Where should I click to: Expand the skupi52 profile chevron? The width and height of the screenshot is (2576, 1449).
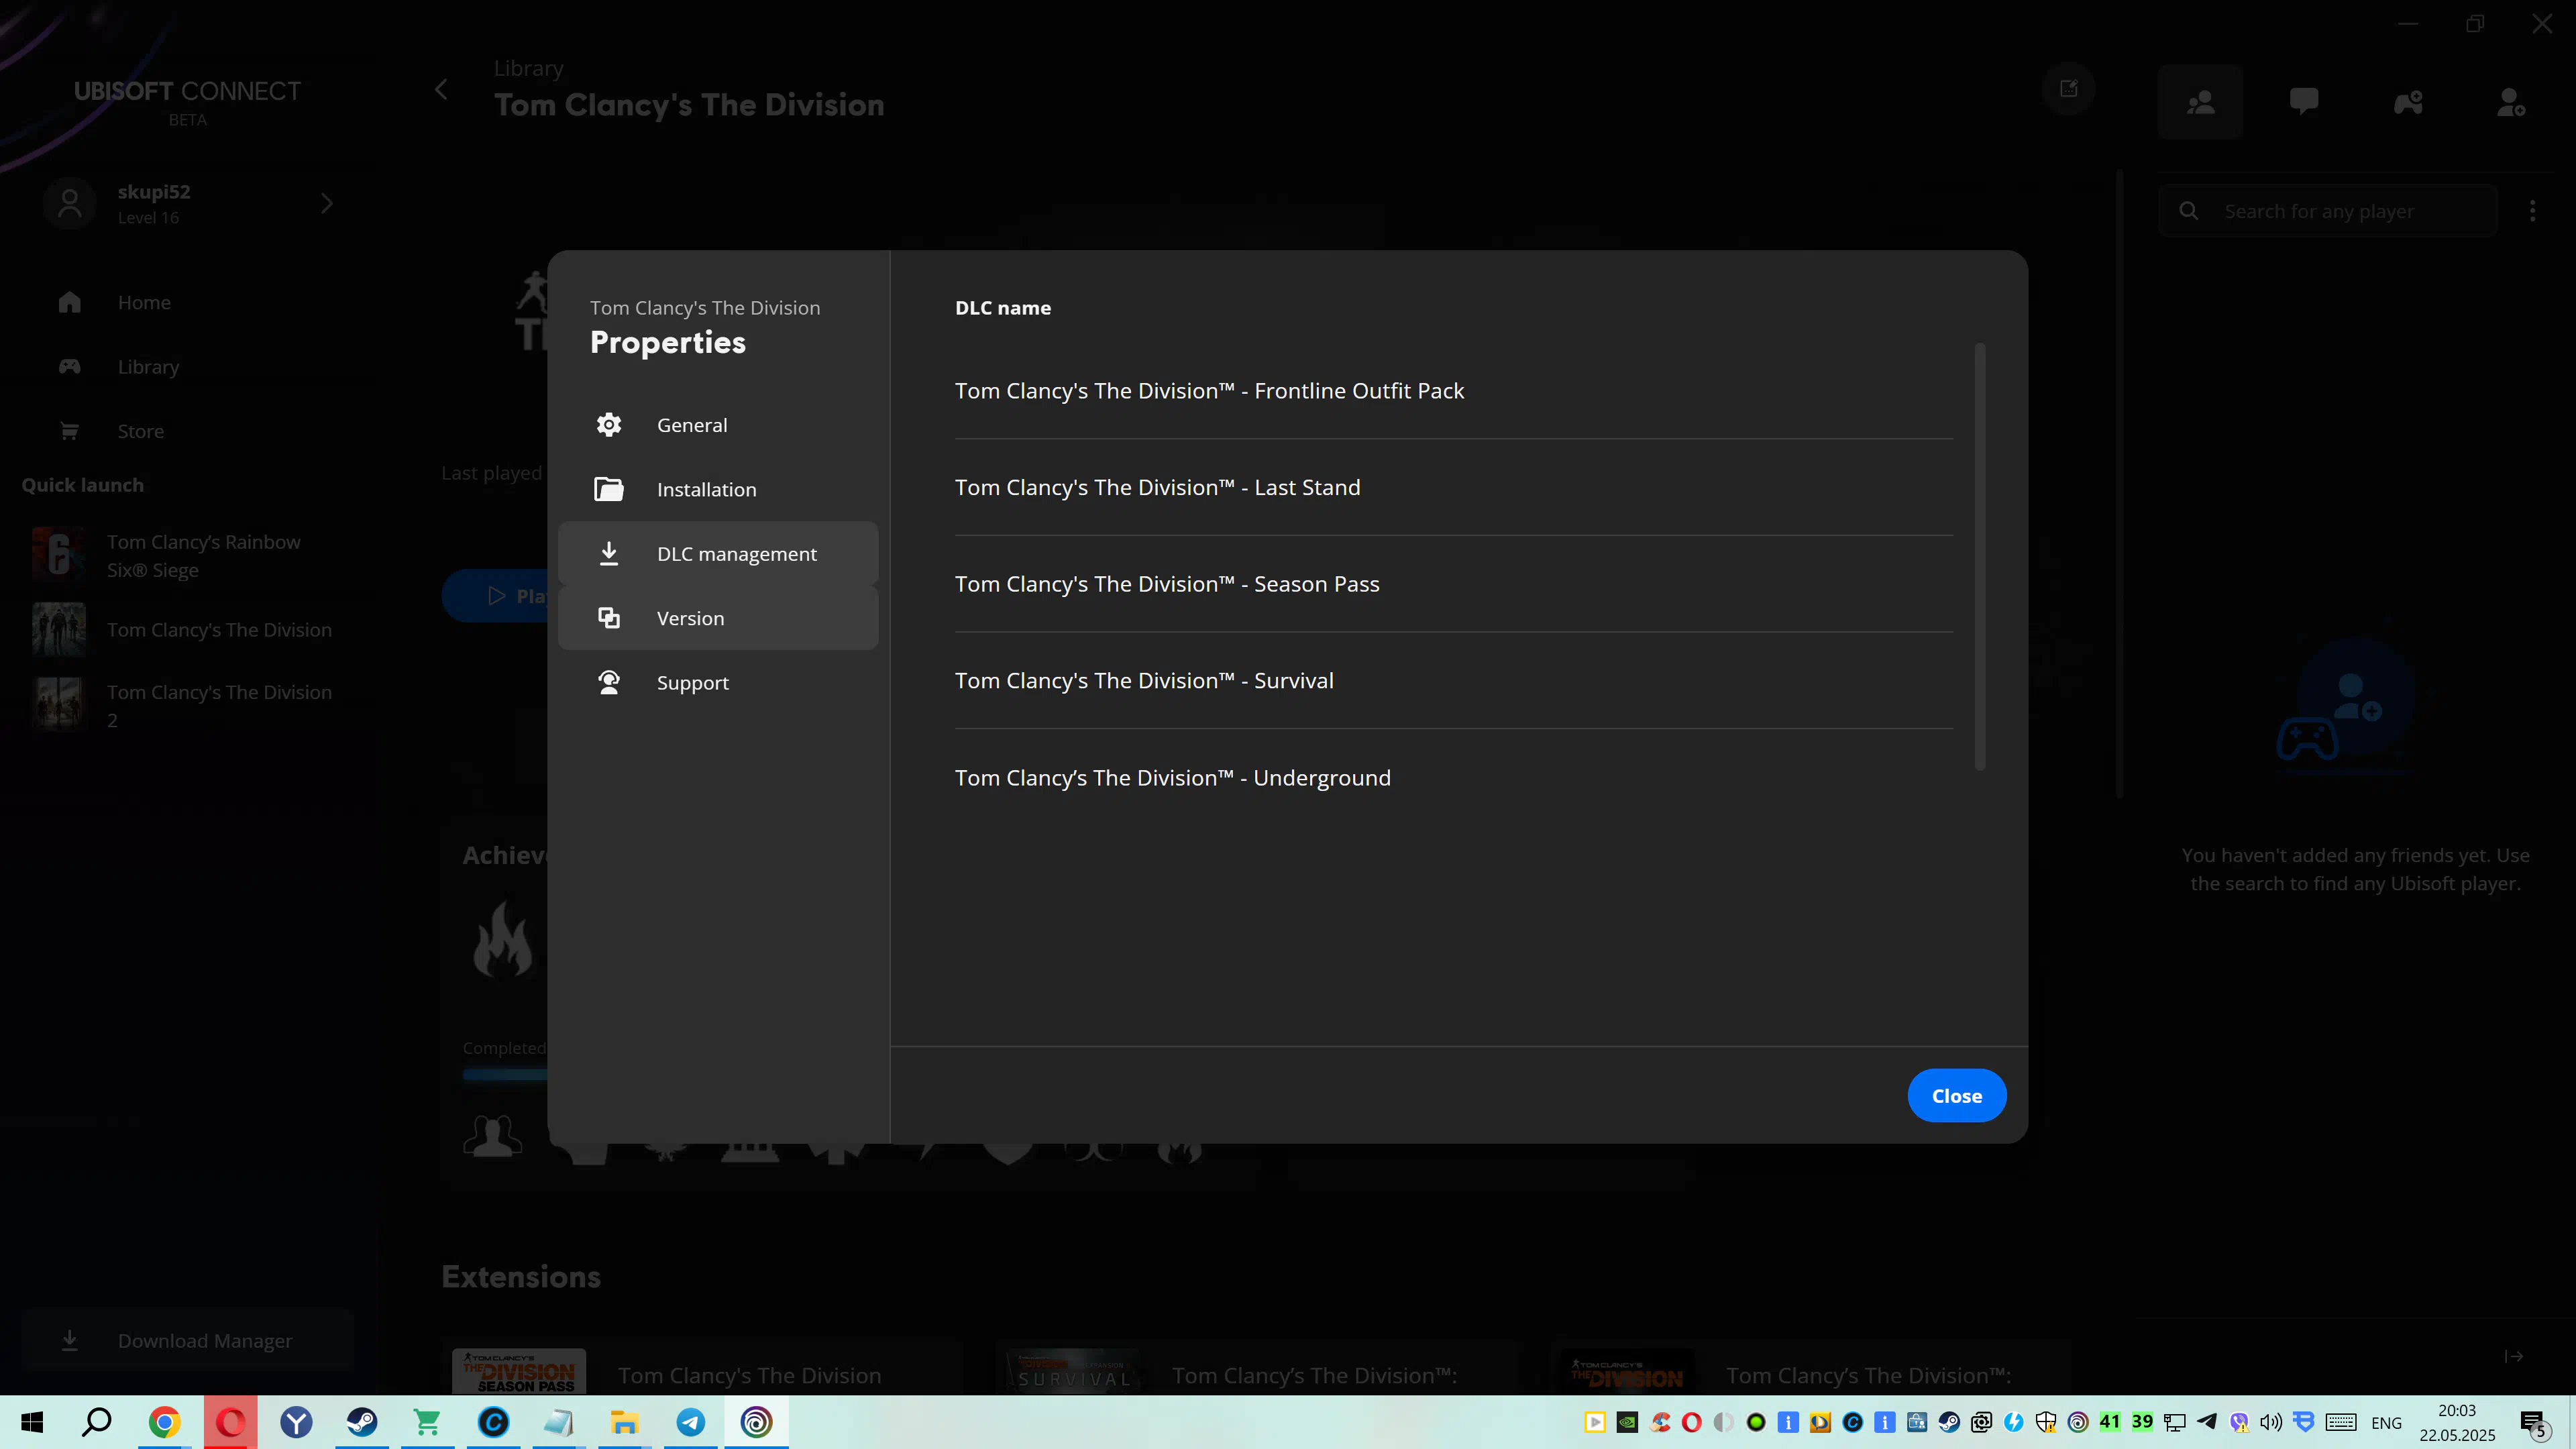(327, 204)
